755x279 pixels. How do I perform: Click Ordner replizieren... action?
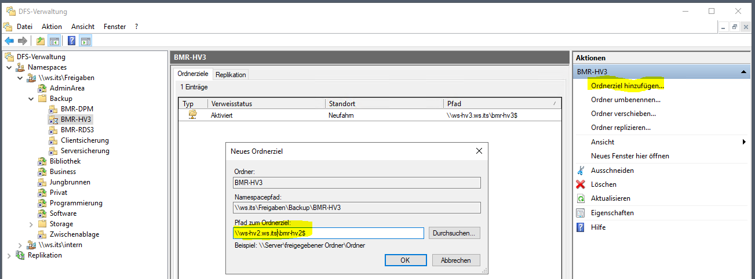[x=621, y=128]
